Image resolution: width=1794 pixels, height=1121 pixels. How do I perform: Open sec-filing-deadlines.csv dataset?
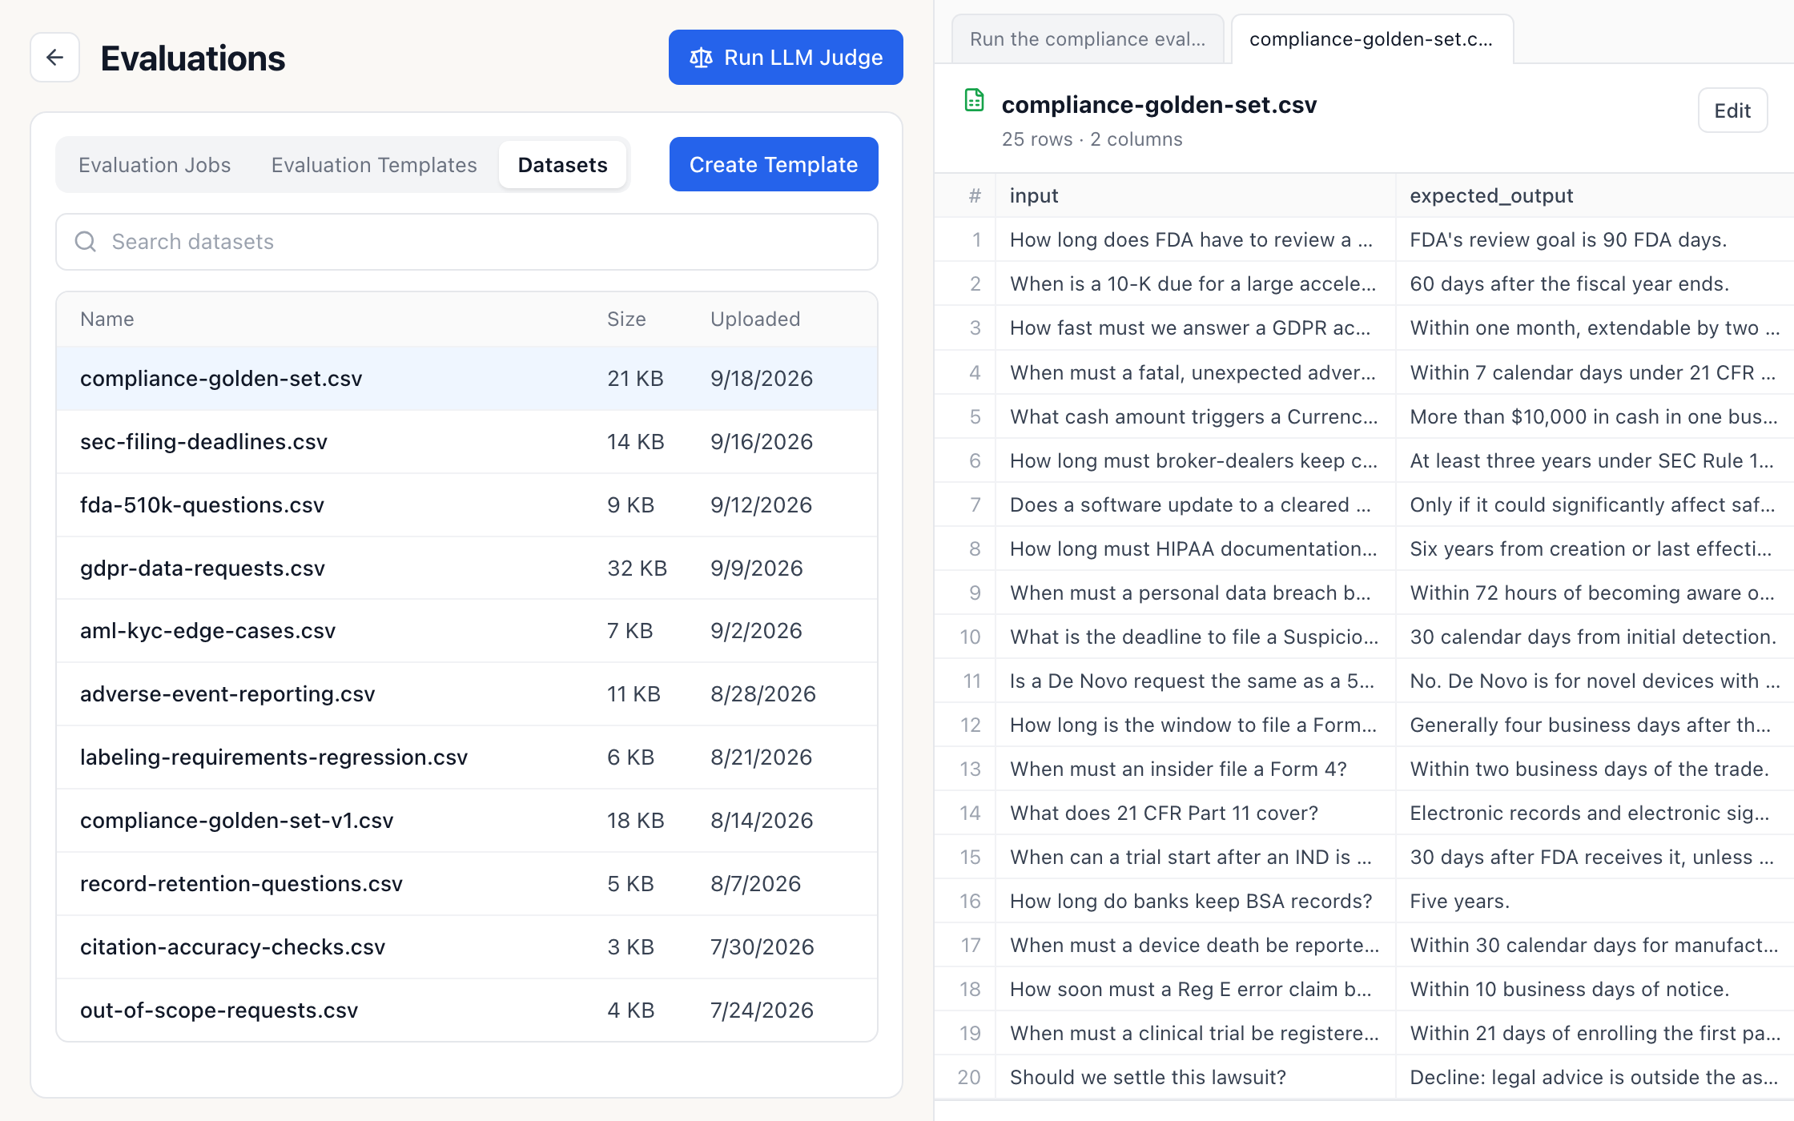(x=467, y=442)
